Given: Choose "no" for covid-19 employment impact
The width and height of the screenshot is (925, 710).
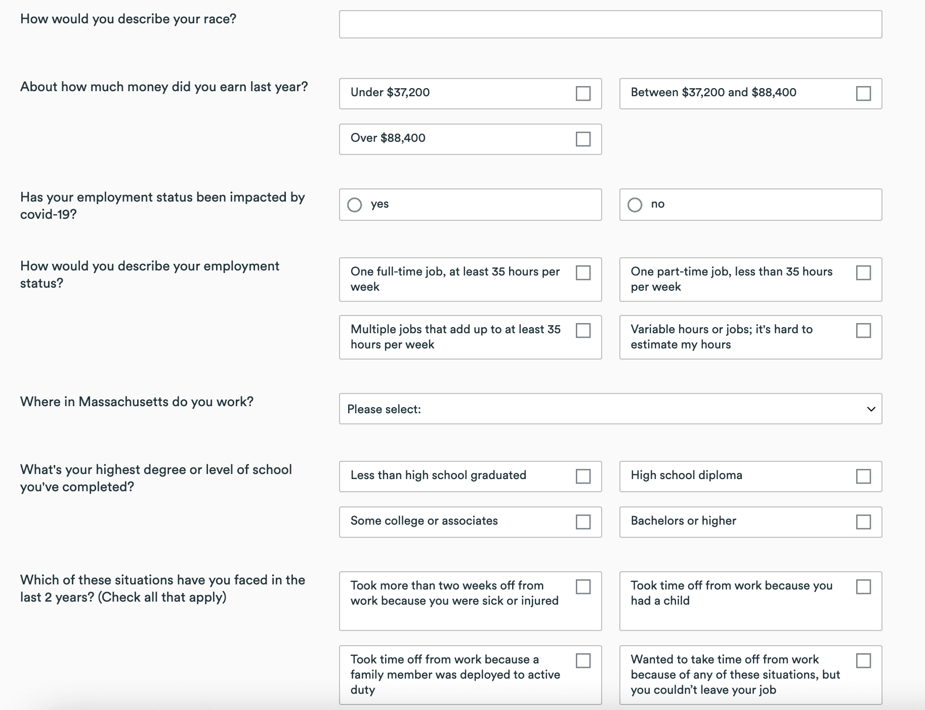Looking at the screenshot, I should point(635,205).
